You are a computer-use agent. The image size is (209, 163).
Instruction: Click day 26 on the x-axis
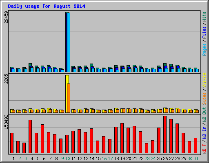click(x=165, y=159)
